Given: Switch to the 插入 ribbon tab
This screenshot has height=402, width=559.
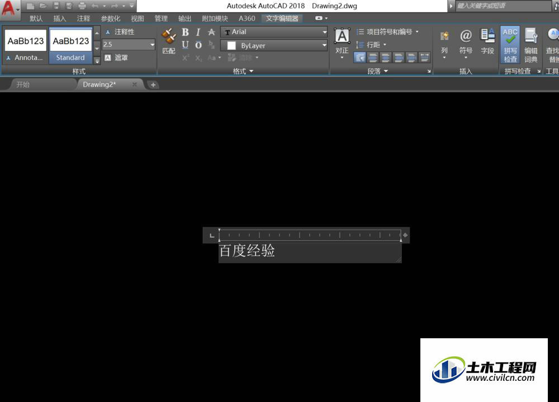Looking at the screenshot, I should point(60,18).
